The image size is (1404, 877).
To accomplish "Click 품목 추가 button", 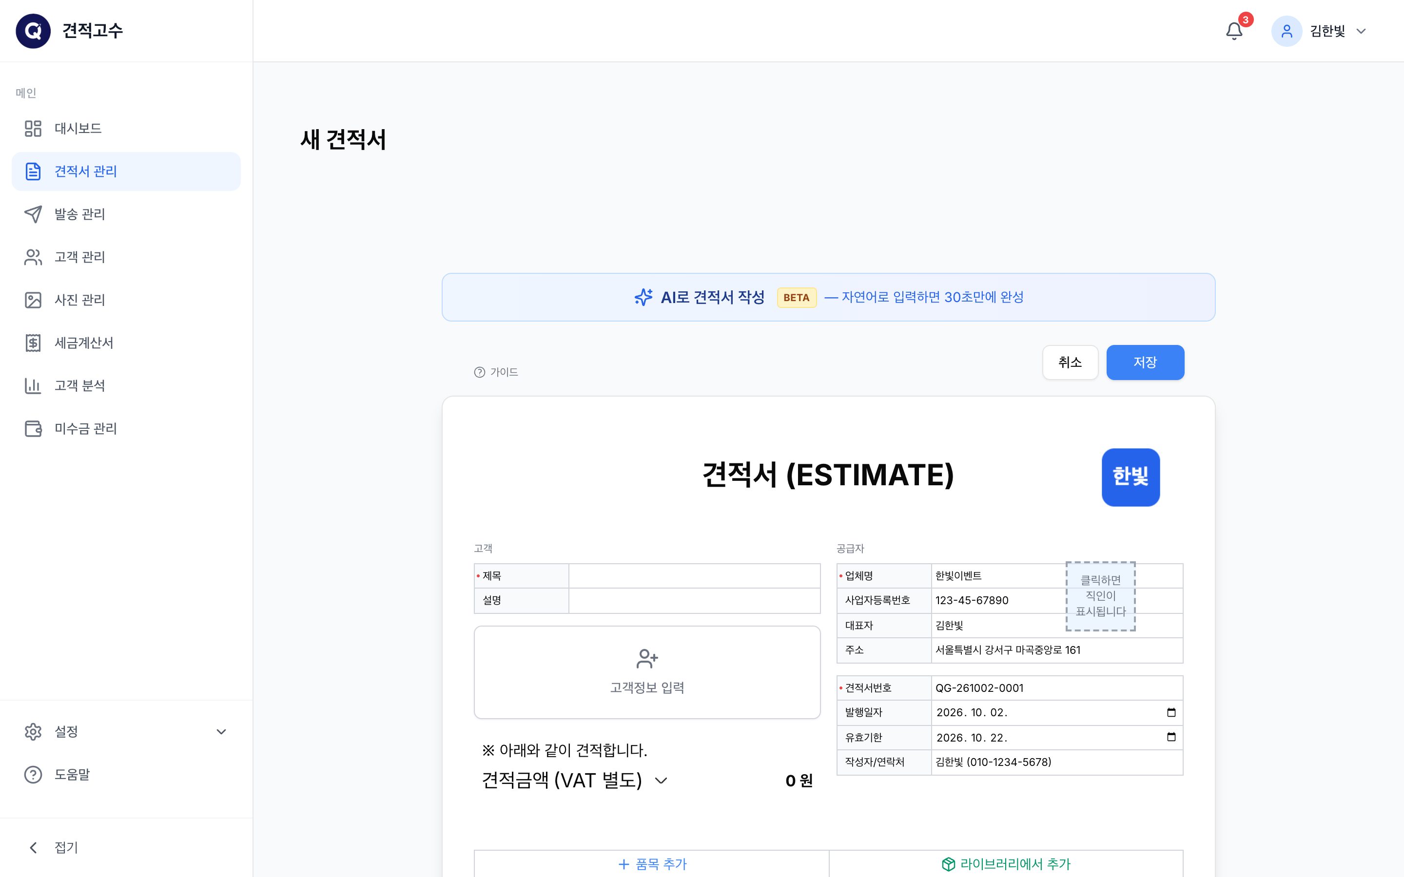I will point(651,864).
